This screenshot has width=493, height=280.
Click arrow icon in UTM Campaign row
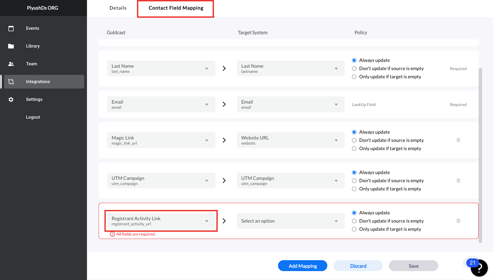click(224, 181)
